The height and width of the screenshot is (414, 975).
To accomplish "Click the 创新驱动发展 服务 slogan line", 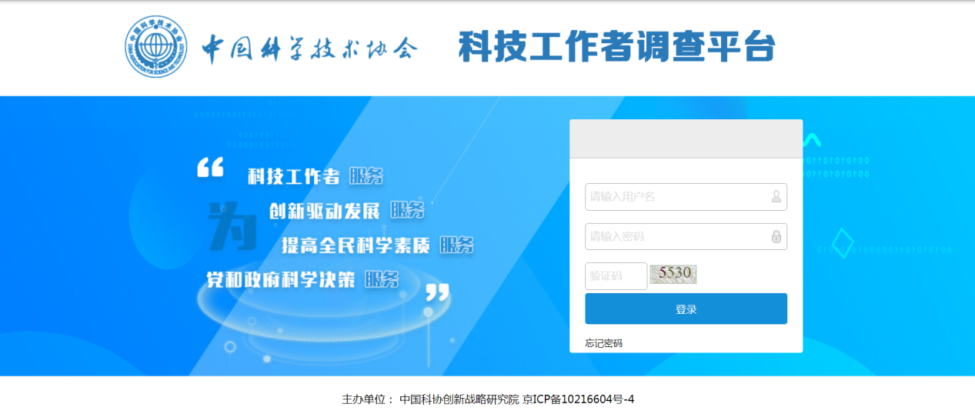I will pyautogui.click(x=346, y=211).
